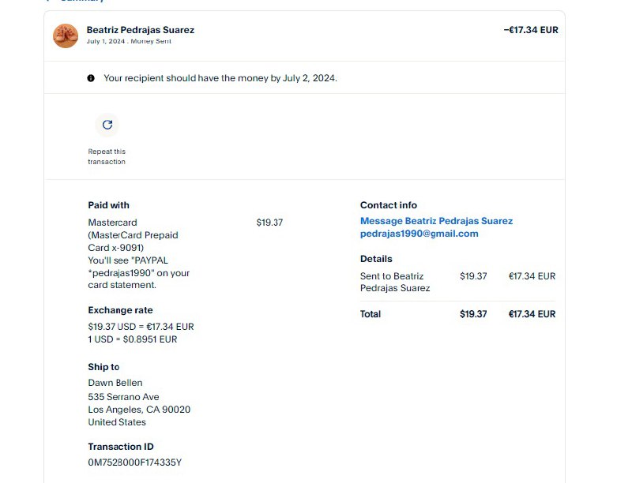Click the Repeat this transaction label
The width and height of the screenshot is (632, 483).
click(x=107, y=156)
